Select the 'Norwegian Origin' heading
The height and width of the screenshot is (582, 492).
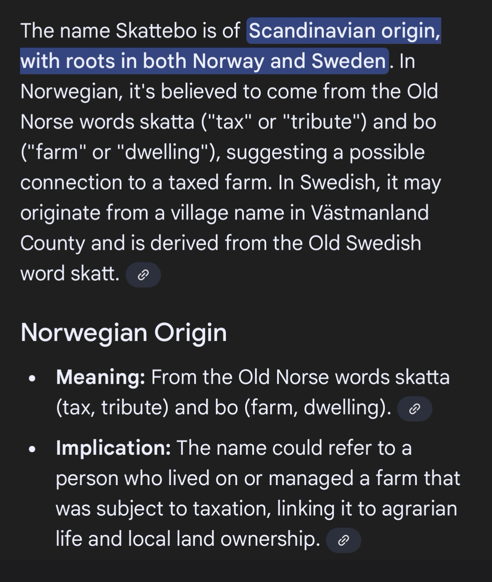[x=124, y=333]
